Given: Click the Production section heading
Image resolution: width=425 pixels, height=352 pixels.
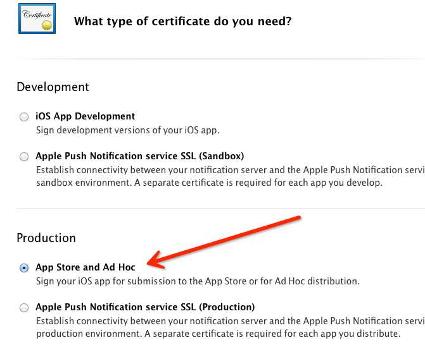Looking at the screenshot, I should click(46, 238).
